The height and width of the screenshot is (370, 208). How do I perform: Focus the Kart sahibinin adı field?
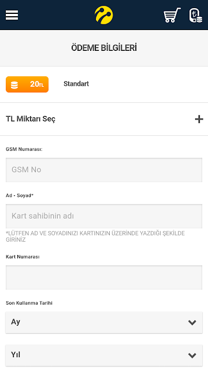[104, 216]
